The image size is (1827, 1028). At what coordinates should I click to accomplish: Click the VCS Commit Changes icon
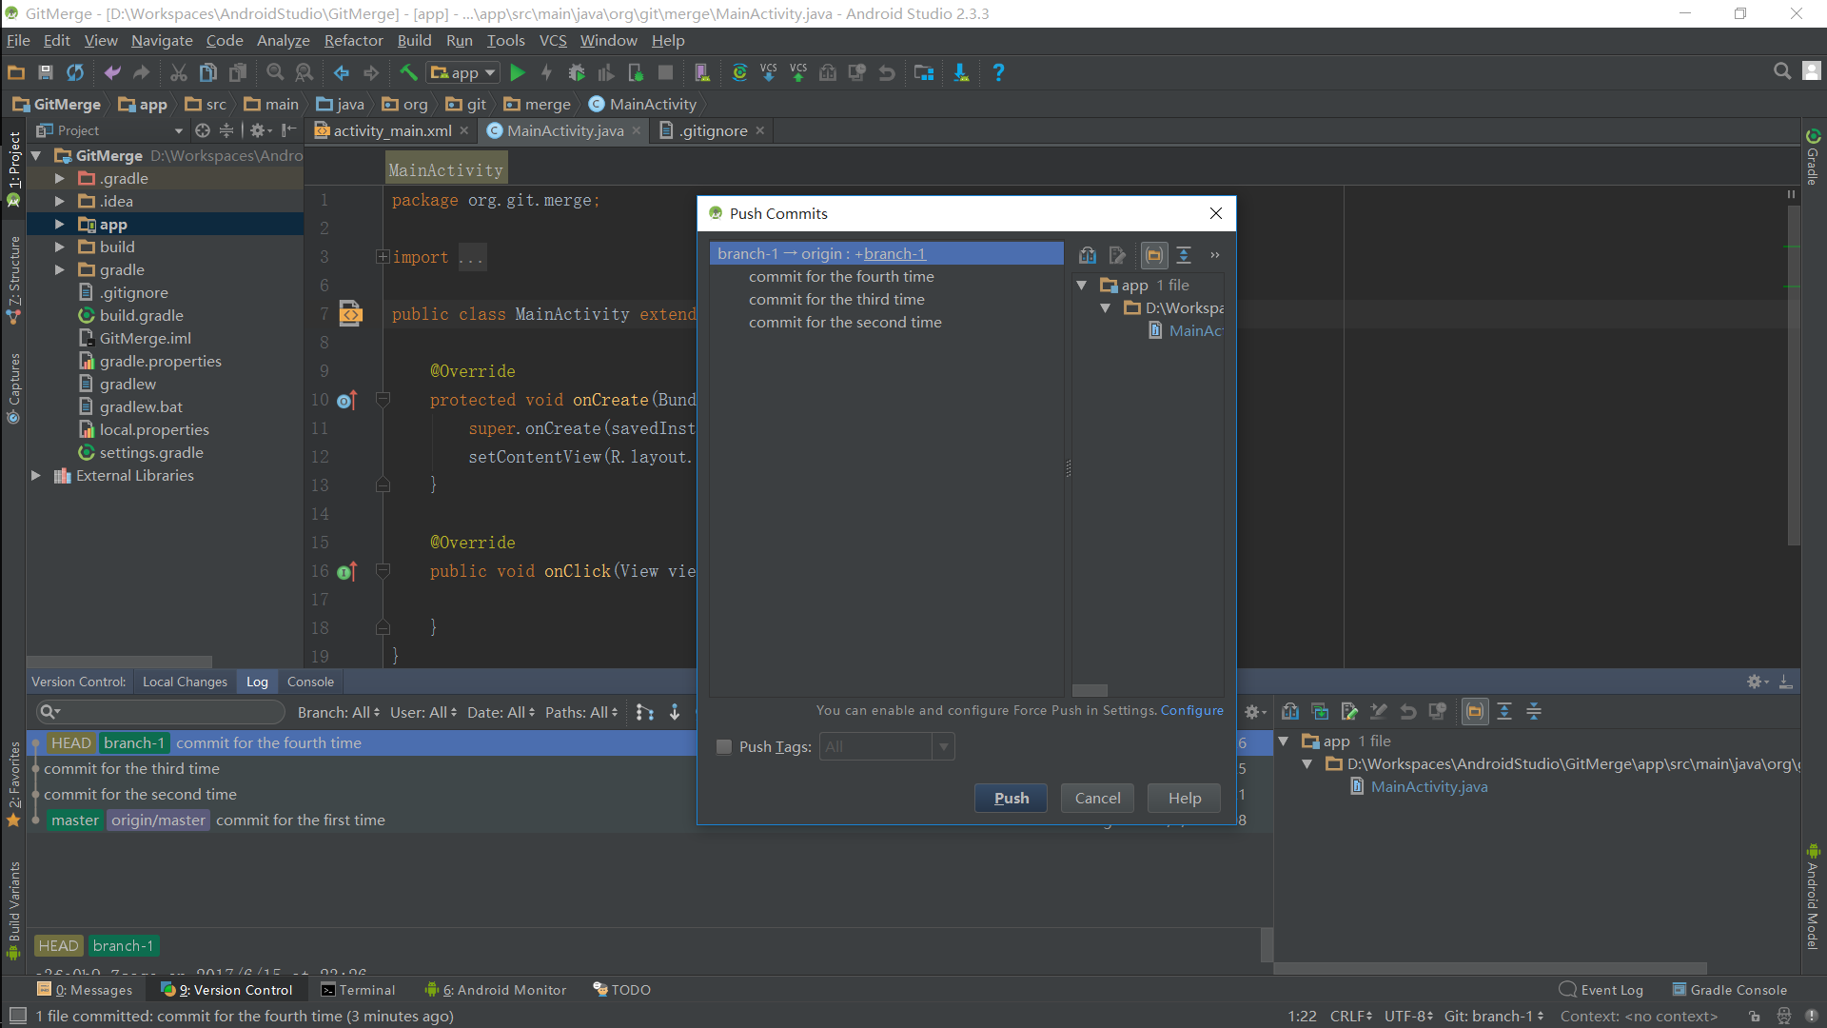[798, 72]
